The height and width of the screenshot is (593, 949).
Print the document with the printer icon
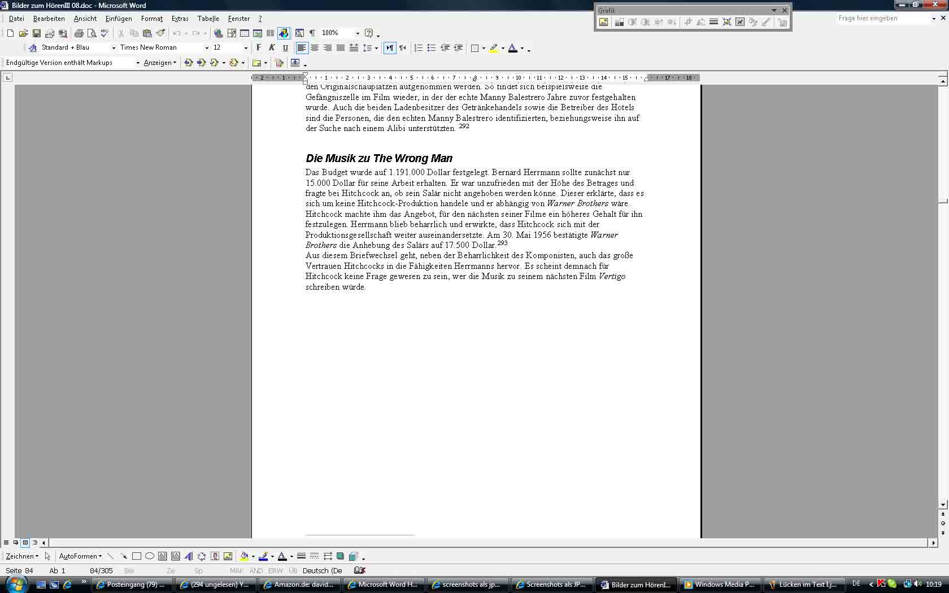pyautogui.click(x=79, y=33)
